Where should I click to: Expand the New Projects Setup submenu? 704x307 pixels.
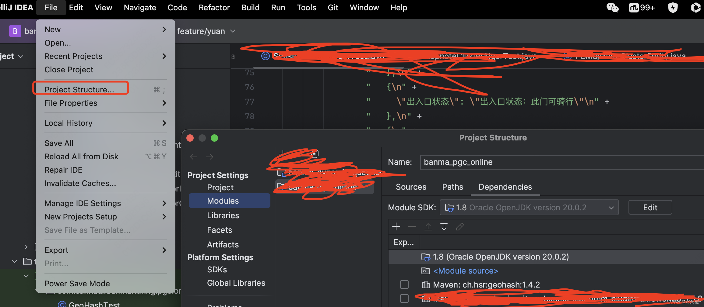[105, 217]
